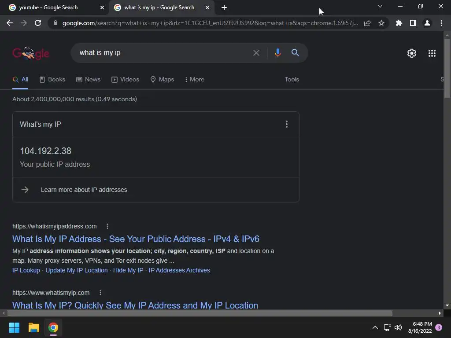Image resolution: width=451 pixels, height=338 pixels.
Task: Switch to Videos results
Action: [125, 79]
